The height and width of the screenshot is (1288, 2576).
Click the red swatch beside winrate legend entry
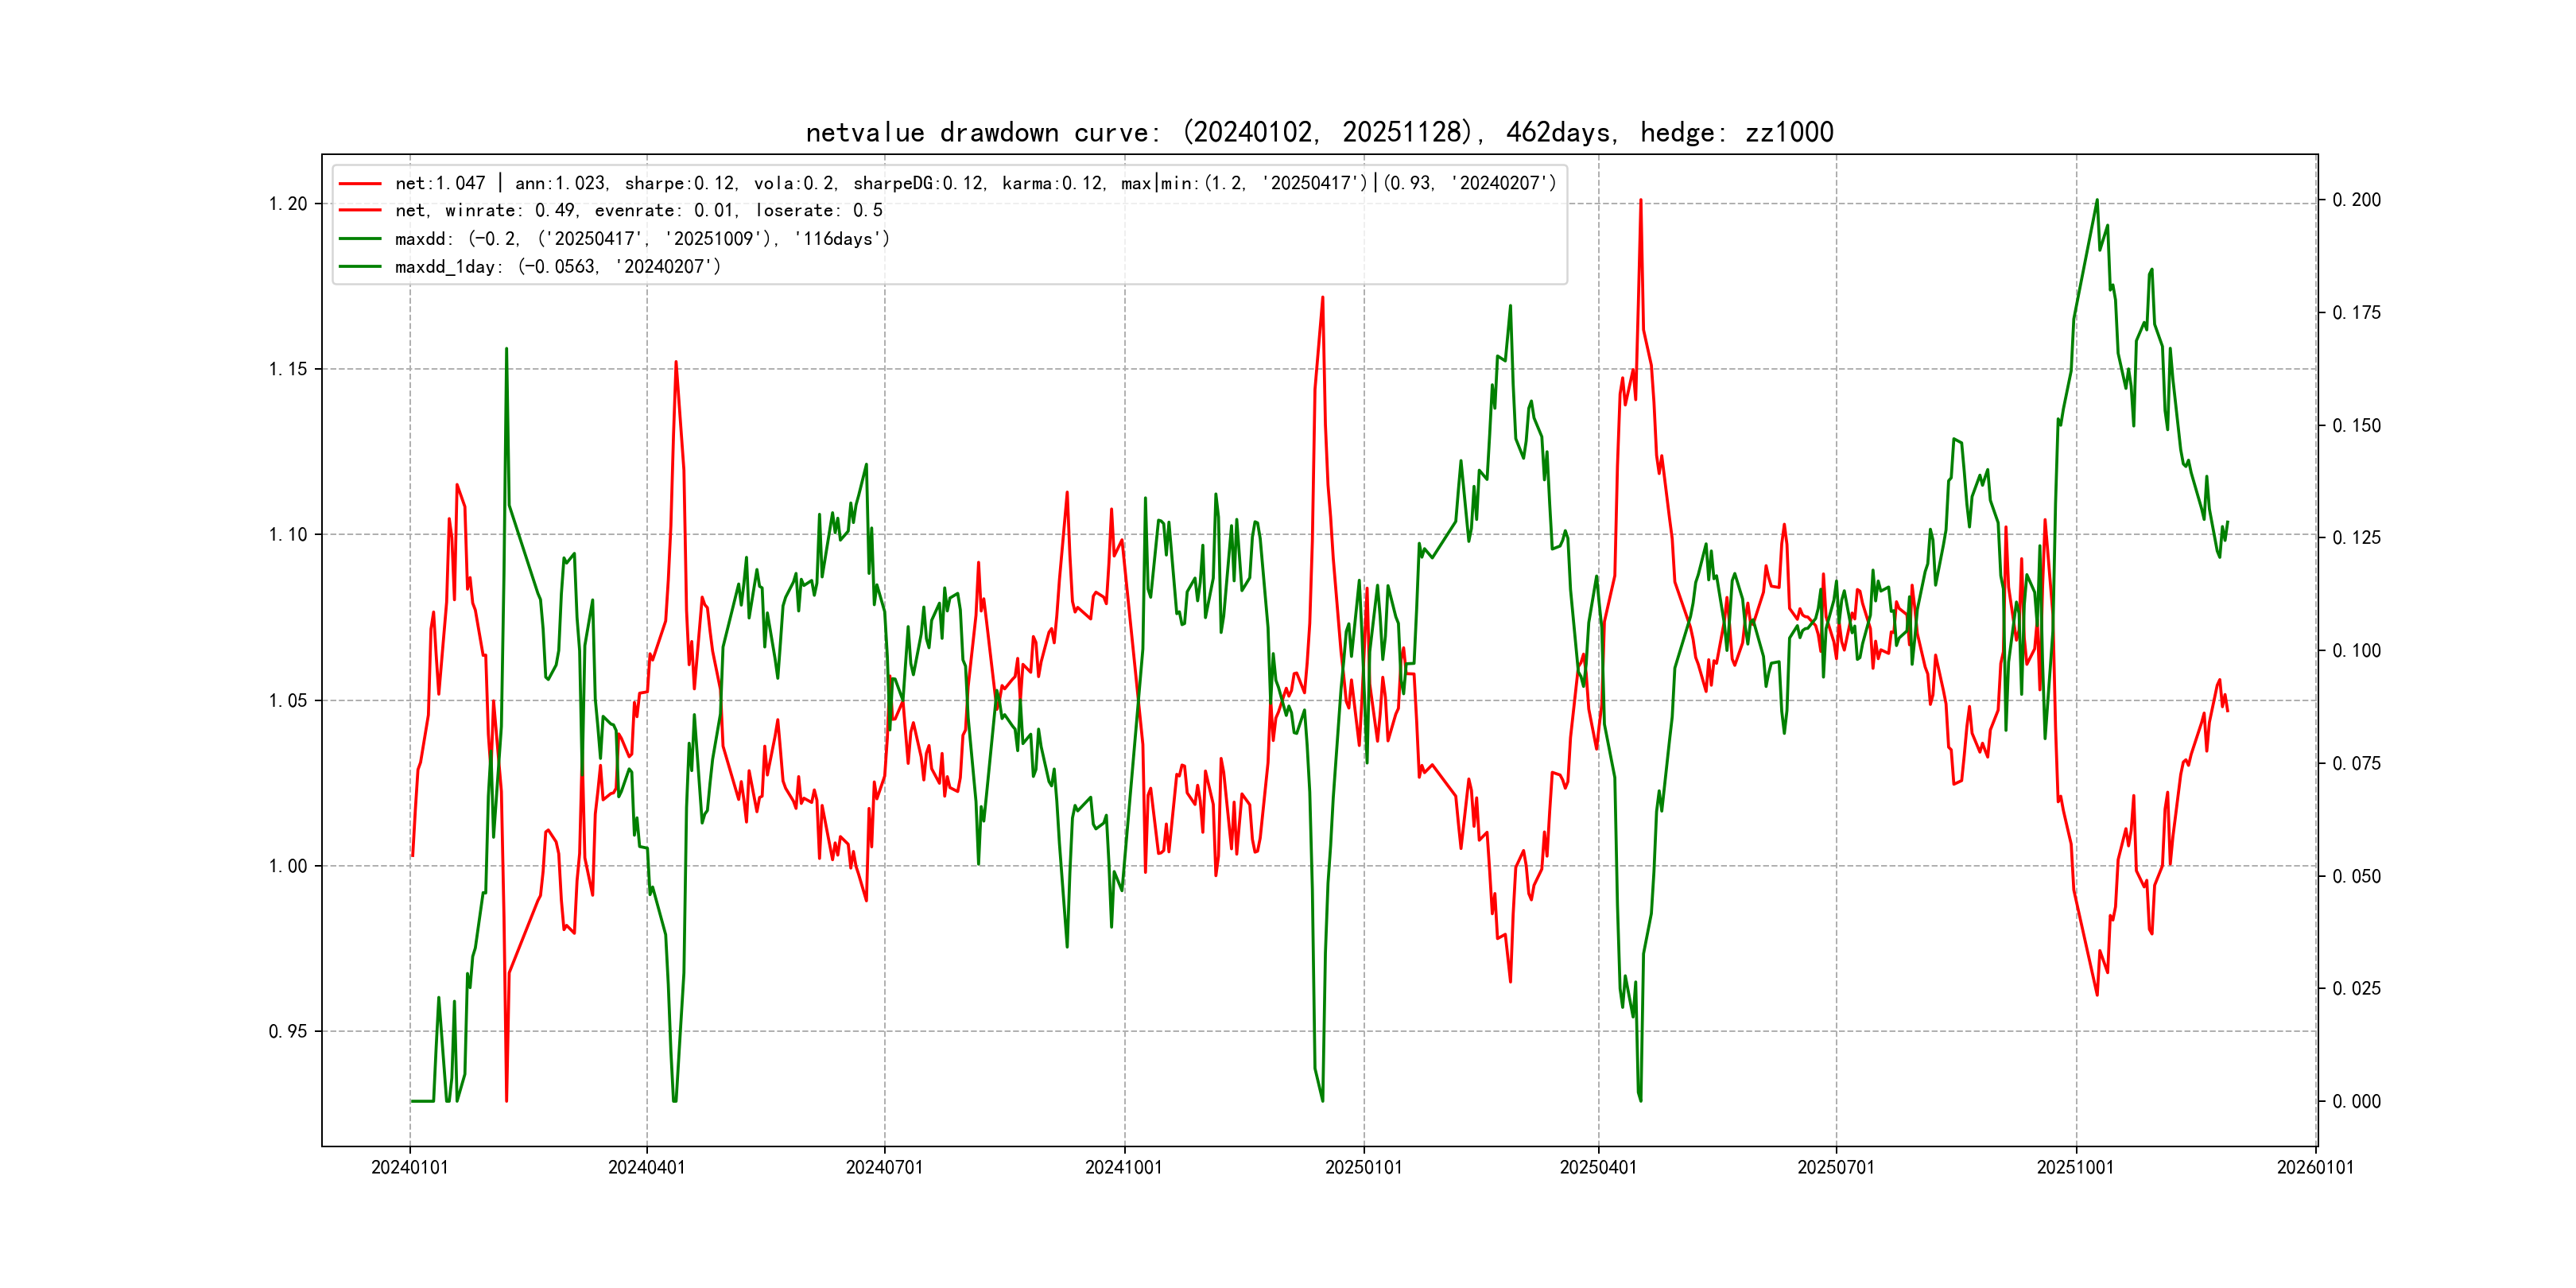(x=360, y=211)
